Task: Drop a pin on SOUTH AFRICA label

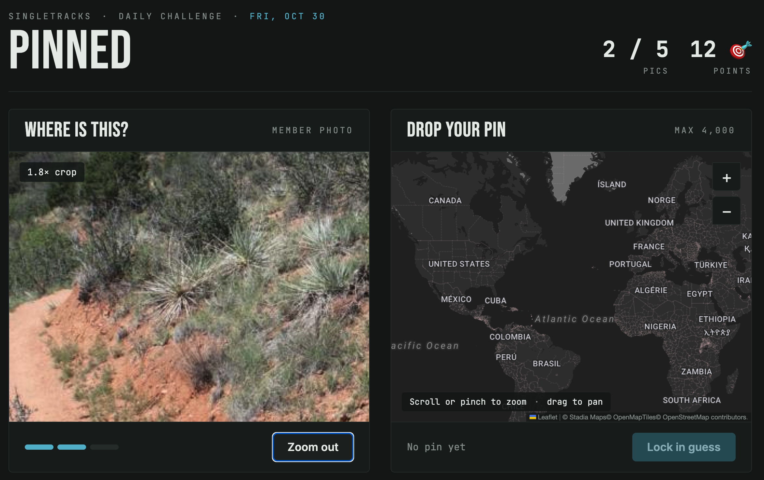Action: click(x=692, y=400)
